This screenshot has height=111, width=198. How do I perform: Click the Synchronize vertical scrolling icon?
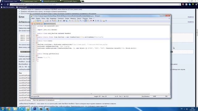coord(75,21)
